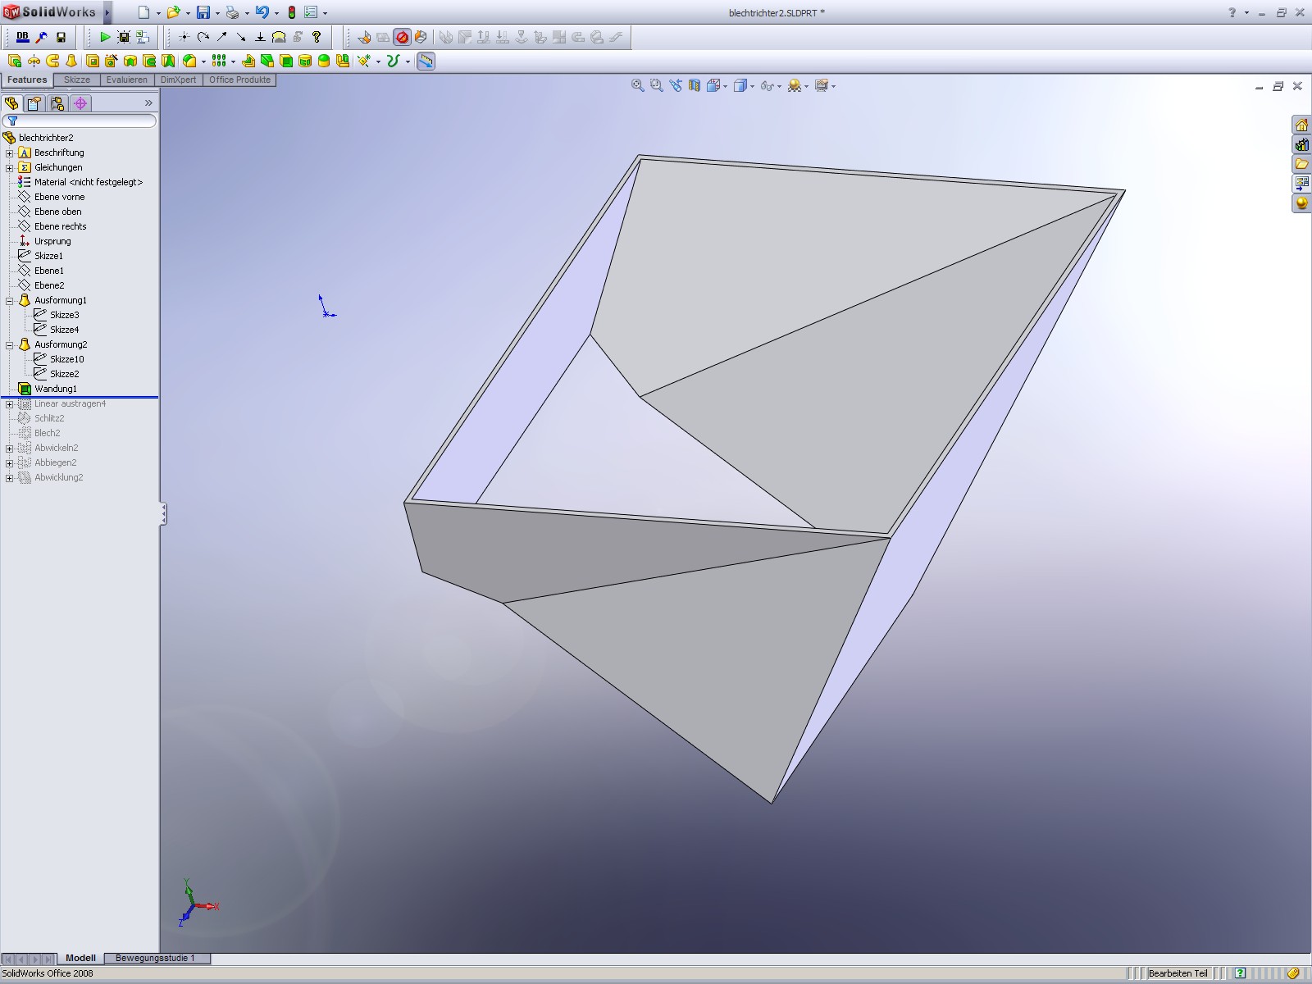Select Material <nicht festgelegt> entry
This screenshot has width=1312, height=984.
pyautogui.click(x=80, y=182)
